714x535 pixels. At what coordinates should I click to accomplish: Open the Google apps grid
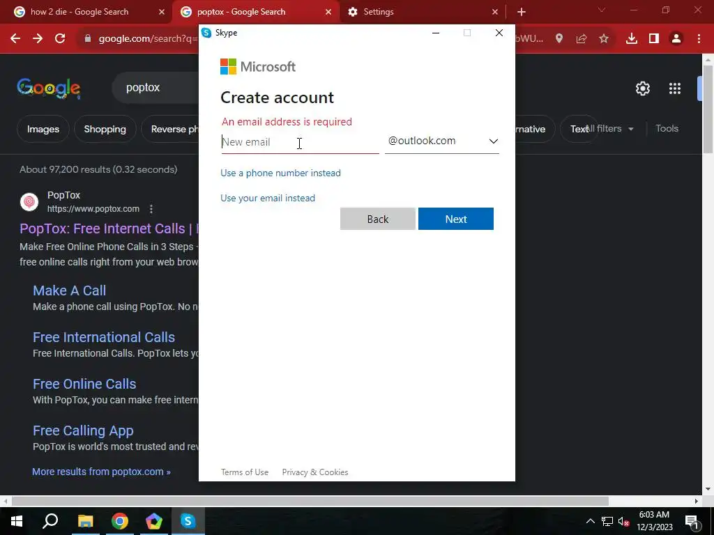point(675,88)
